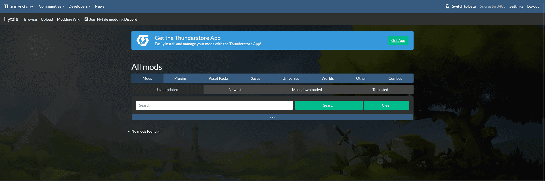
Task: Select the Worlds tab
Action: 328,78
